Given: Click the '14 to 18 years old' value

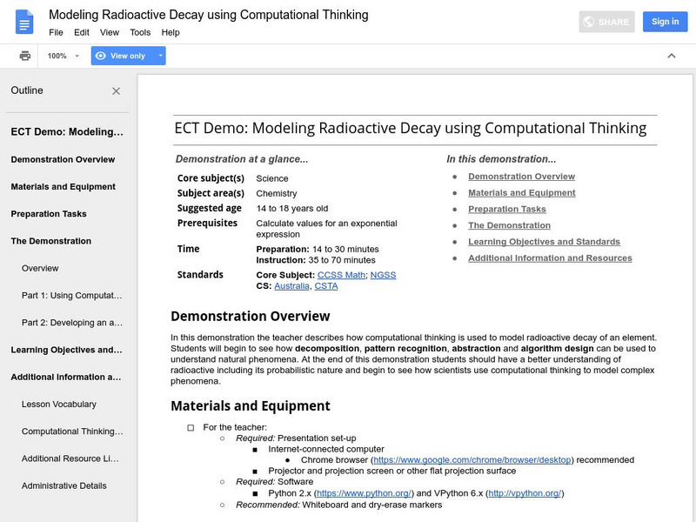Looking at the screenshot, I should pyautogui.click(x=292, y=209).
